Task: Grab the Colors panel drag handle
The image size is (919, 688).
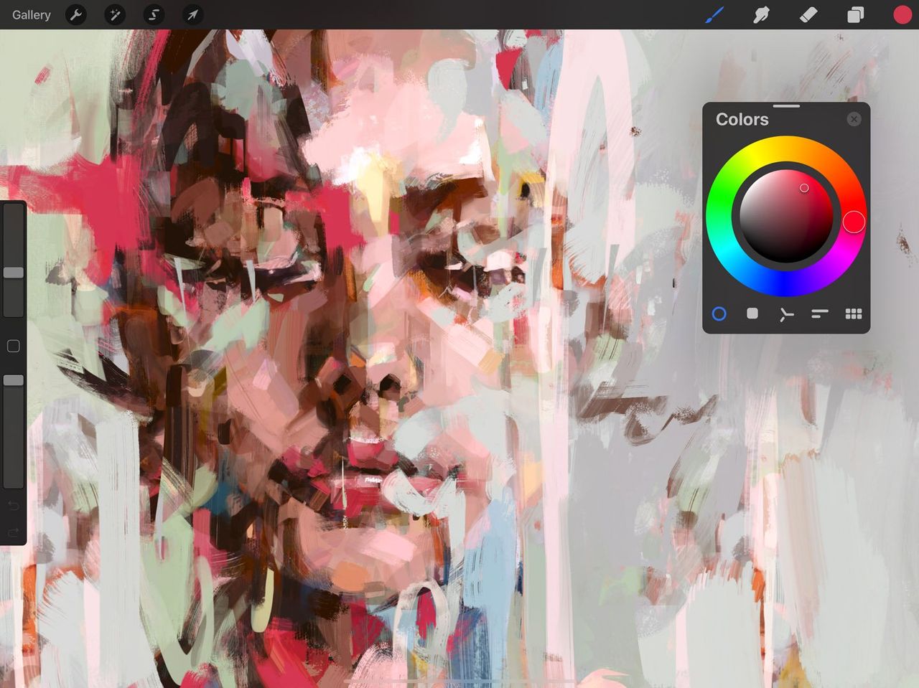Action: pos(787,106)
